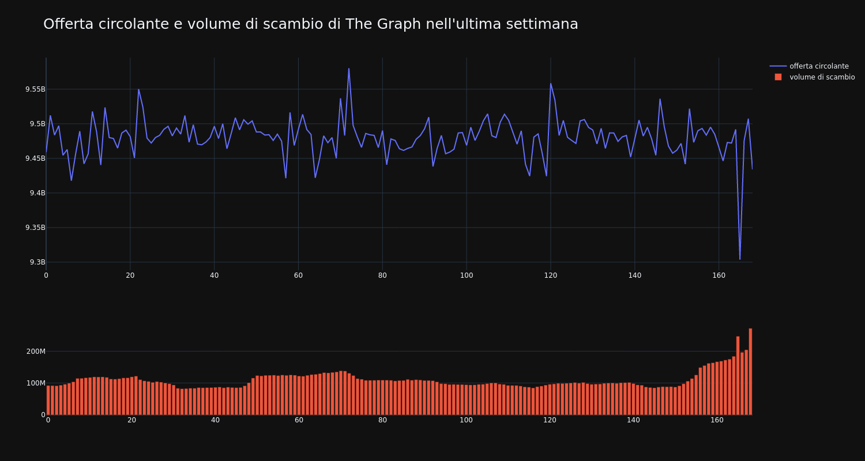Click the tallest volume bar at far right
This screenshot has width=865, height=461.
click(750, 372)
